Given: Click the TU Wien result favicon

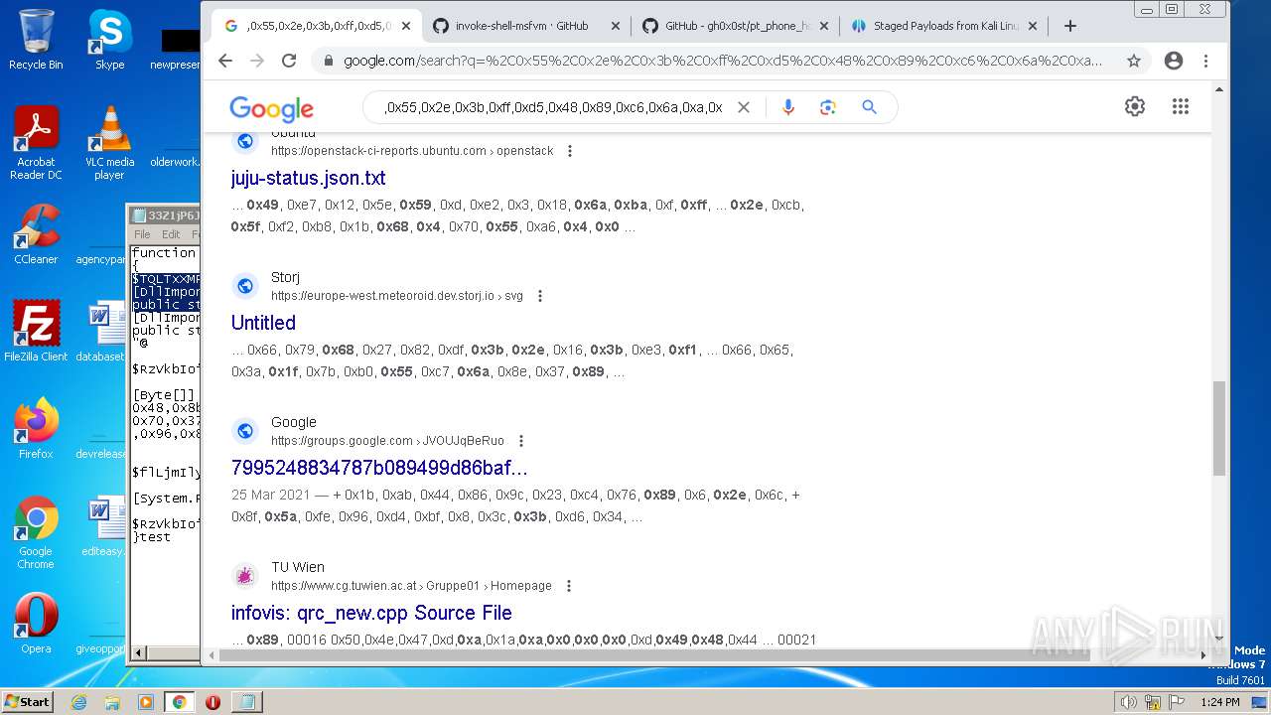Looking at the screenshot, I should click(245, 576).
